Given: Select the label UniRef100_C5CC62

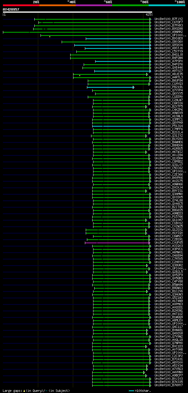Looking at the screenshot, I should point(169,168).
